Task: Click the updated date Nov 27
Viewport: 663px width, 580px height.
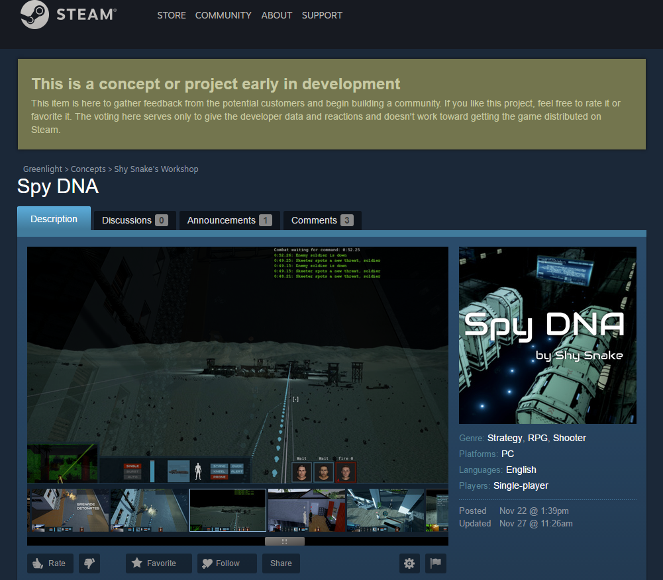Action: click(x=536, y=523)
